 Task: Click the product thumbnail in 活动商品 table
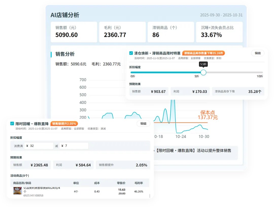point(18,191)
